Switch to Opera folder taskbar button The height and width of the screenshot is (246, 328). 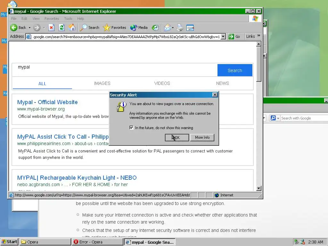[x=45, y=242]
